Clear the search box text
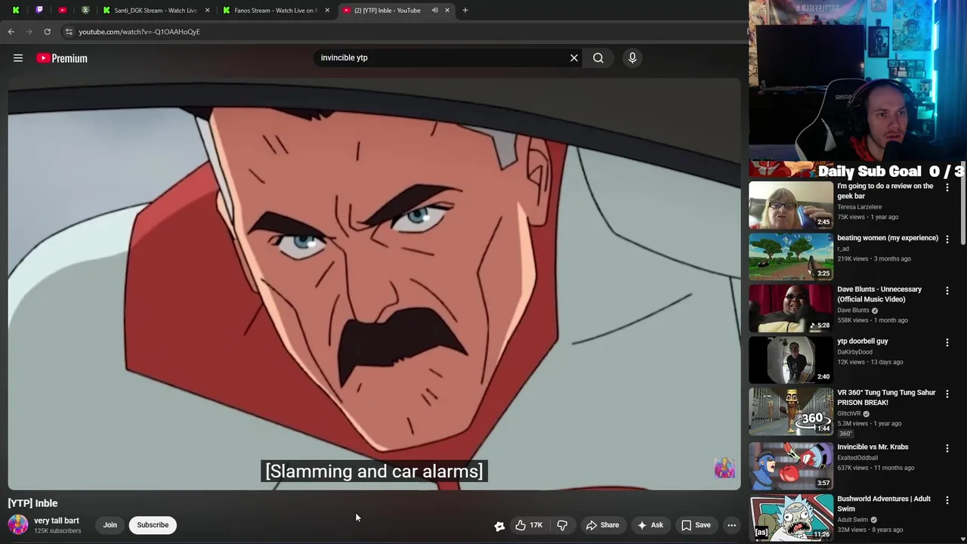This screenshot has height=544, width=967. [574, 57]
